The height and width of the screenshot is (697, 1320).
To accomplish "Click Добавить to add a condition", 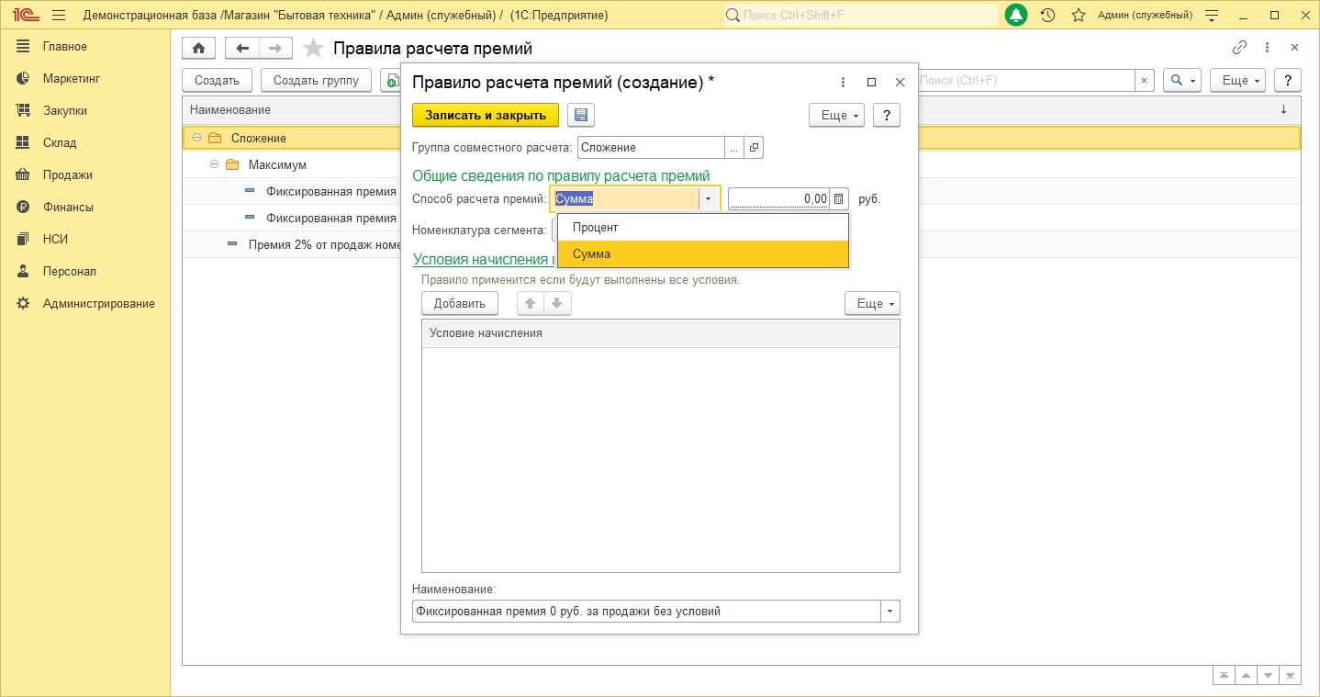I will coord(460,303).
